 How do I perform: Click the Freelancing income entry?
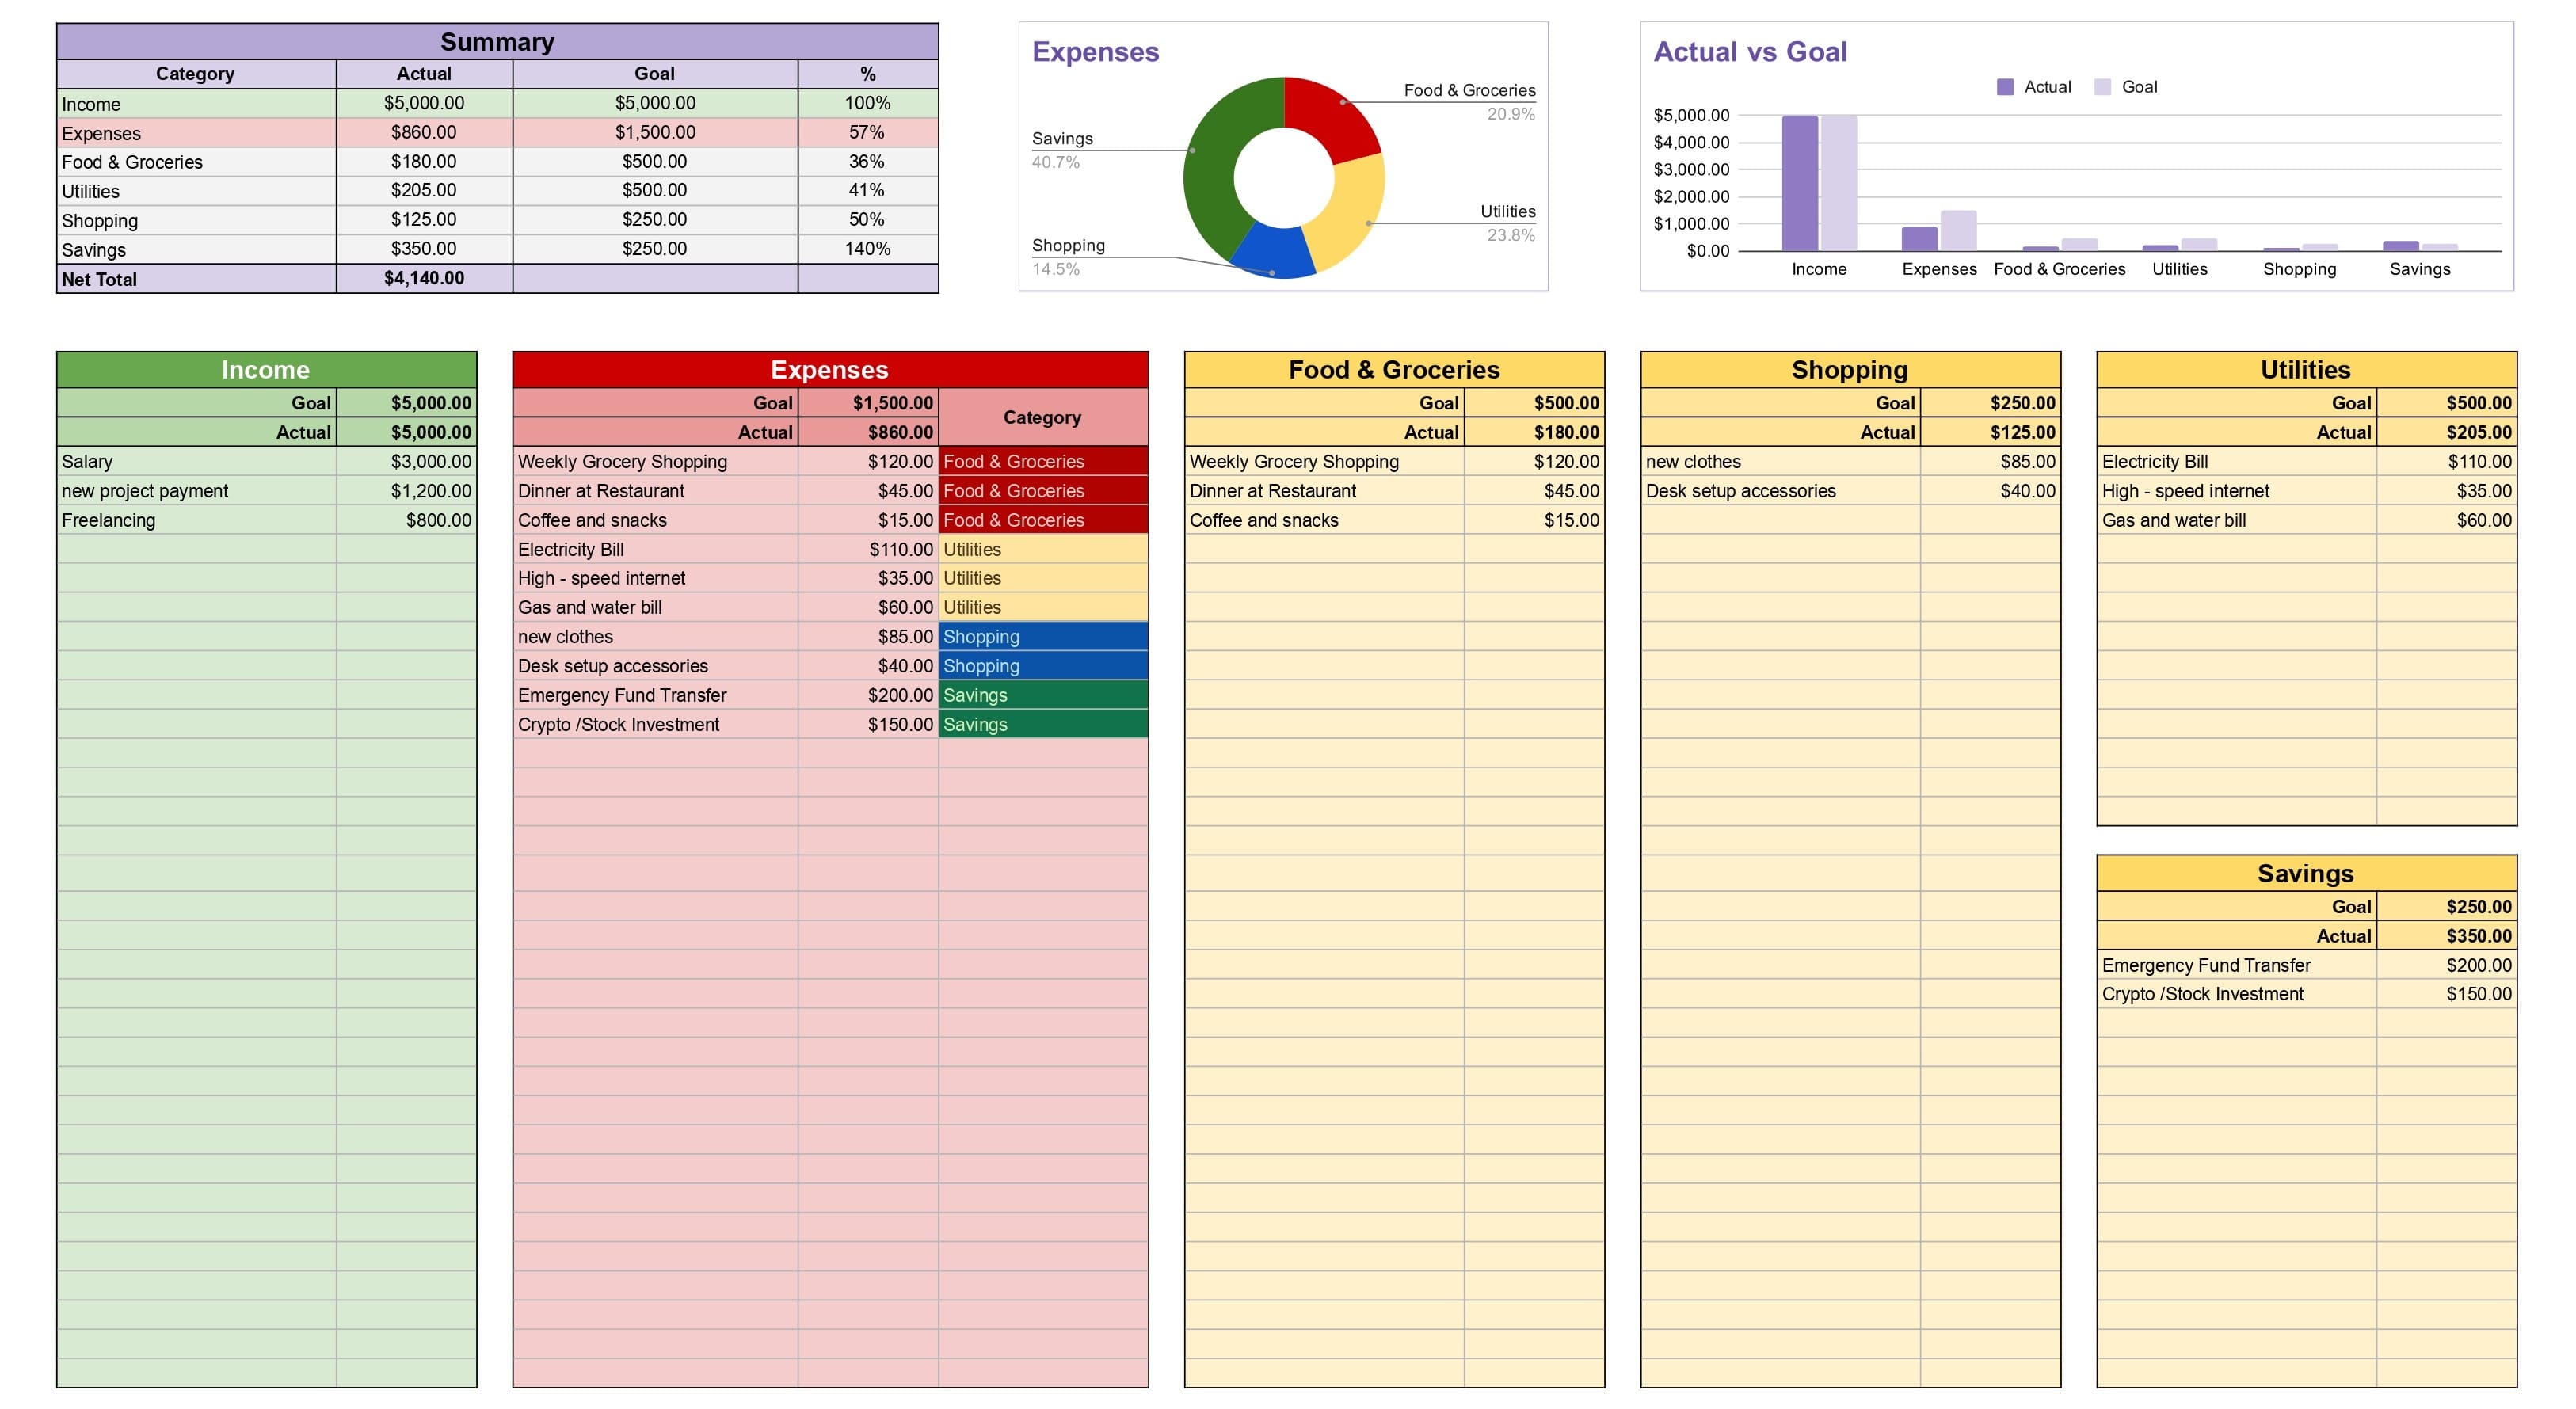(196, 520)
